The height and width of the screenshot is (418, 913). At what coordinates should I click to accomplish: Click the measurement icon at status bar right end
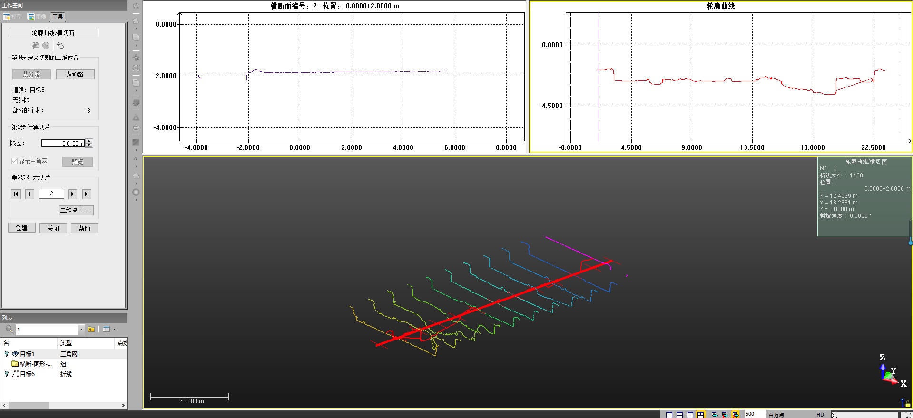[x=908, y=415]
